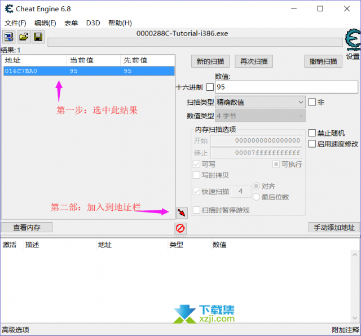Click 地址 column header in address table

pyautogui.click(x=132, y=245)
